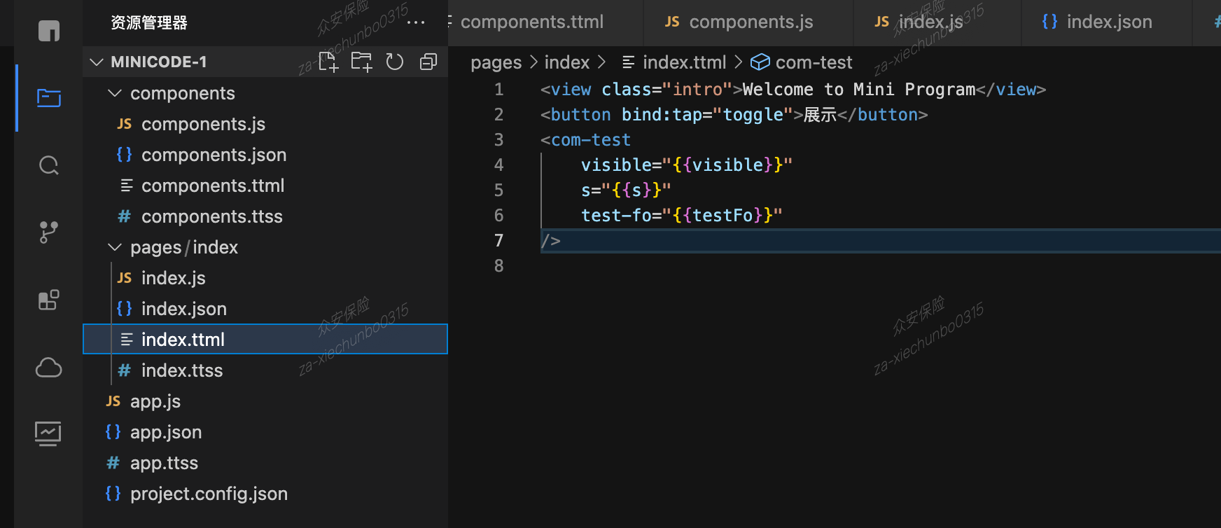The image size is (1221, 528).
Task: Open the Search sidebar icon
Action: [48, 166]
